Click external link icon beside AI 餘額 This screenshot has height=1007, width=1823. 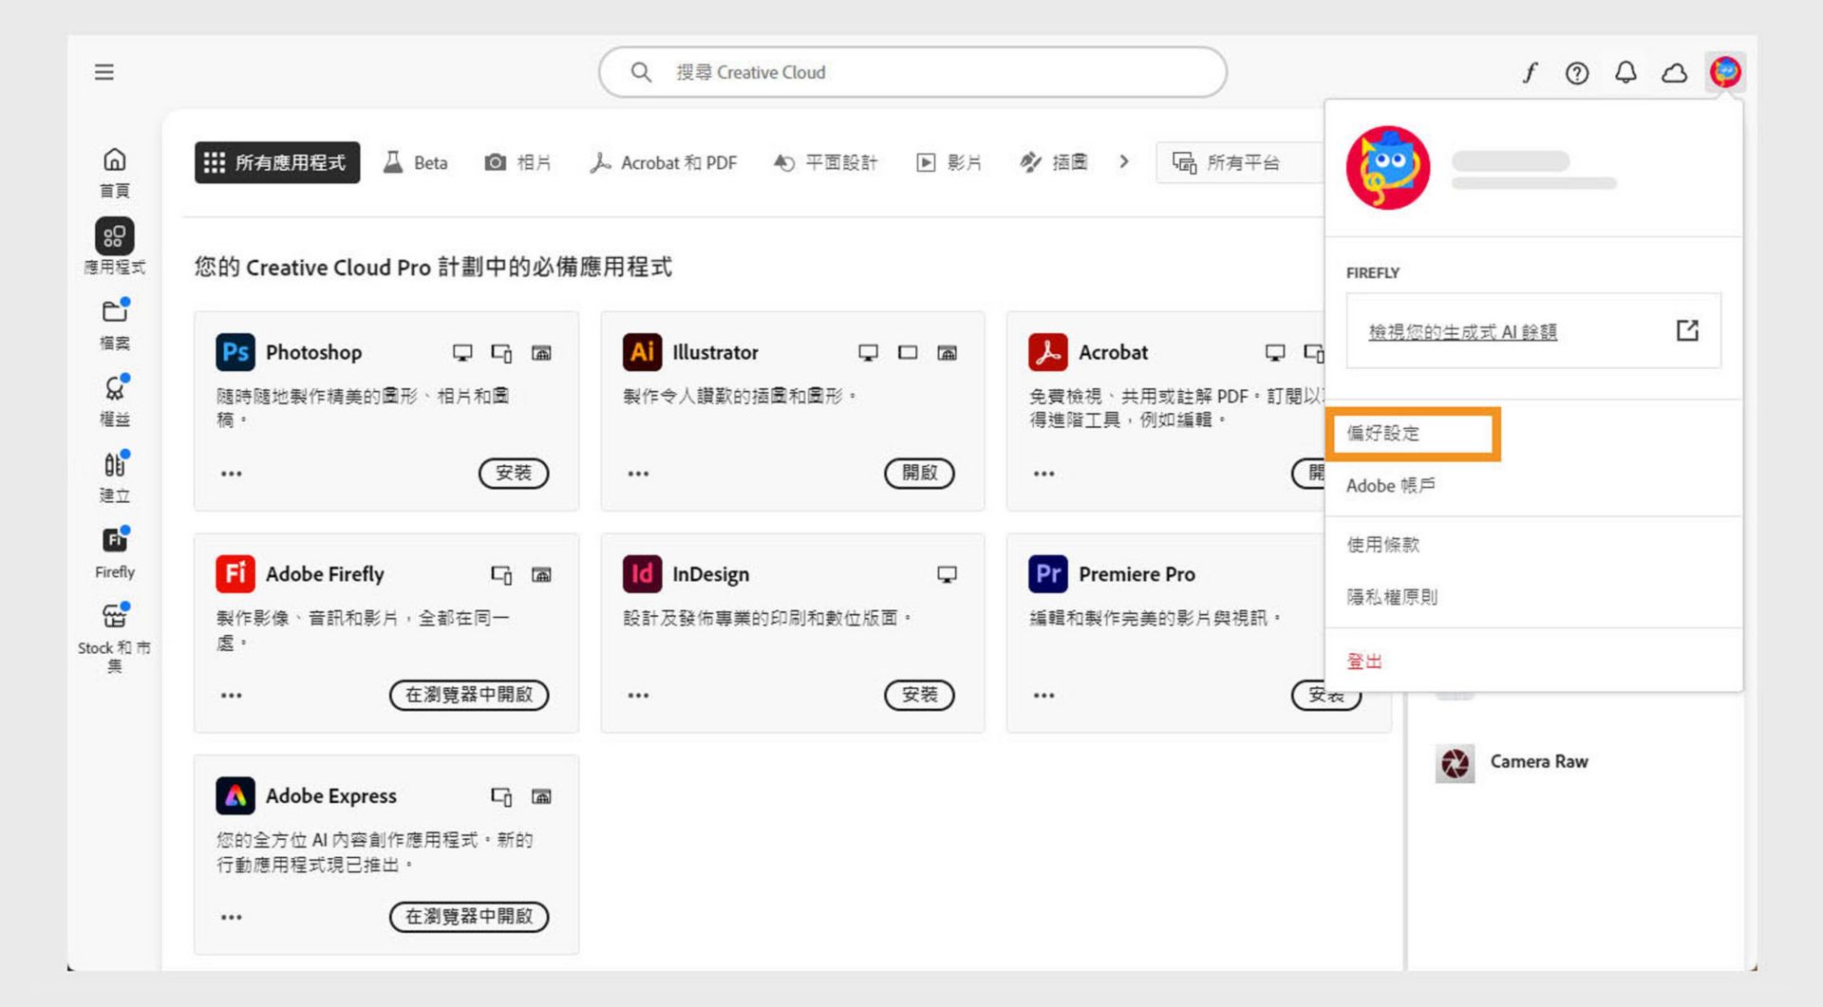(x=1687, y=330)
